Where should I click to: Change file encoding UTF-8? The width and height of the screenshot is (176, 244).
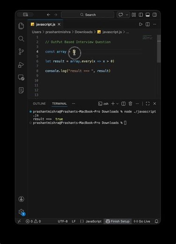(x=63, y=221)
